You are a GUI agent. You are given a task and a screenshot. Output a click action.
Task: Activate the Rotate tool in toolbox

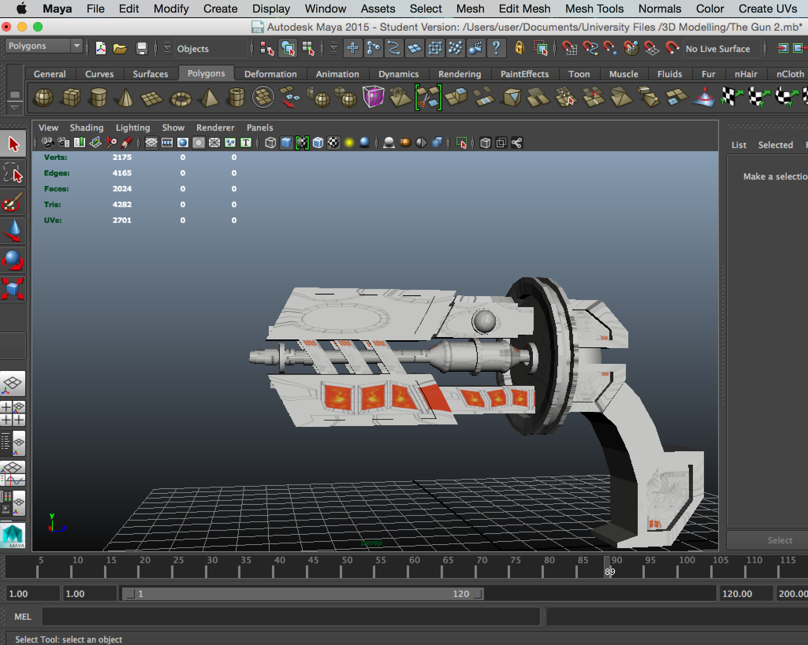tap(13, 260)
